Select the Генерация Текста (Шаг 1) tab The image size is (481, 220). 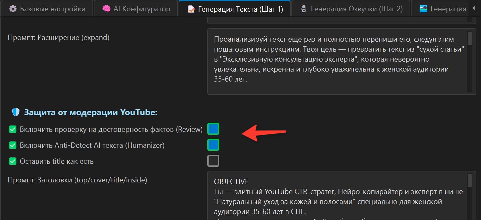pyautogui.click(x=235, y=9)
